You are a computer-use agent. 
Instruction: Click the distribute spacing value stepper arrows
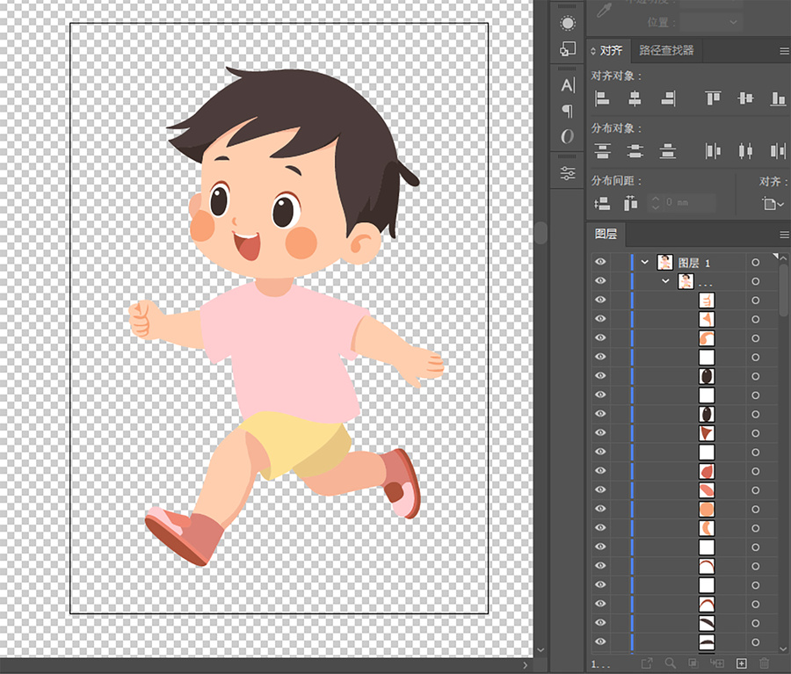point(656,203)
